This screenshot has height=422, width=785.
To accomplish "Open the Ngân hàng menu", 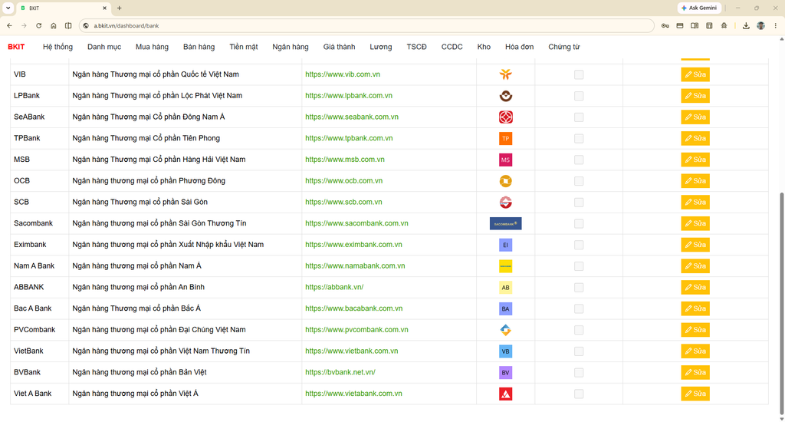I will click(x=291, y=47).
